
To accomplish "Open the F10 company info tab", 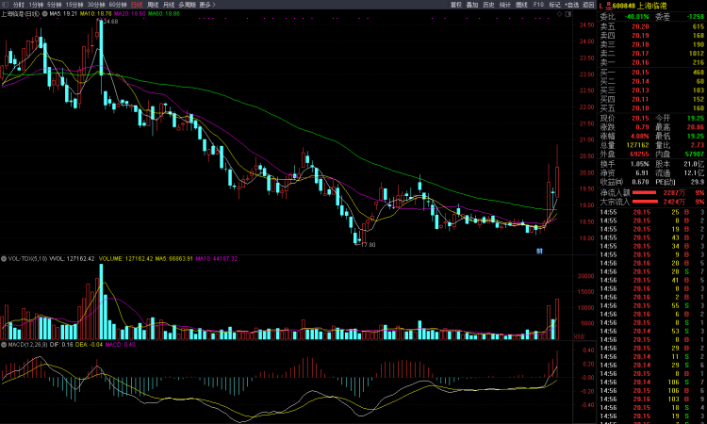I will (538, 5).
